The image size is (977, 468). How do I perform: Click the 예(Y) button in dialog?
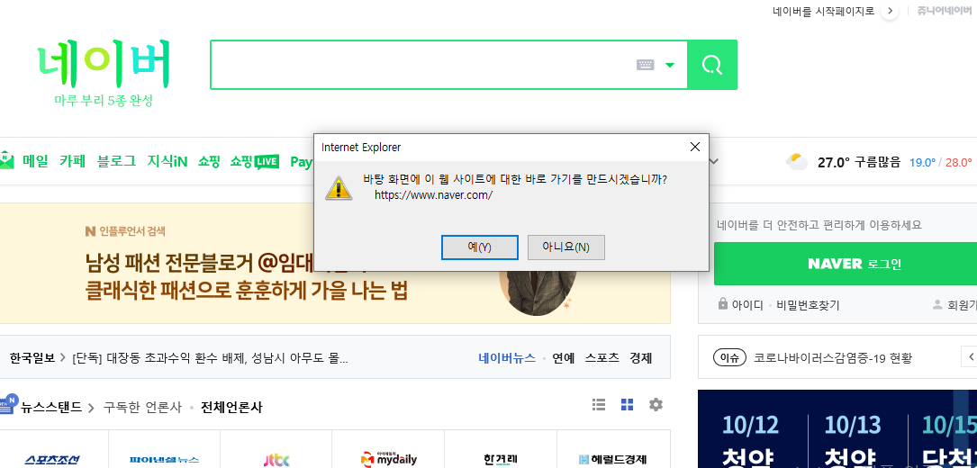480,247
